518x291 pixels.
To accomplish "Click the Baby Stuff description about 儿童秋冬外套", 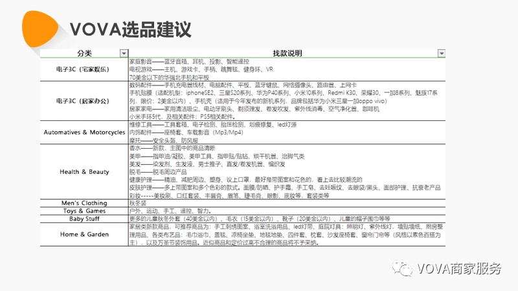I will coord(287,219).
